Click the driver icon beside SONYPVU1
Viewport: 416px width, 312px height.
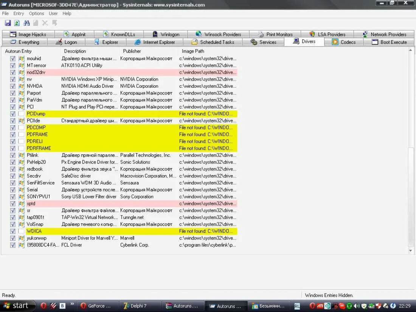point(22,196)
